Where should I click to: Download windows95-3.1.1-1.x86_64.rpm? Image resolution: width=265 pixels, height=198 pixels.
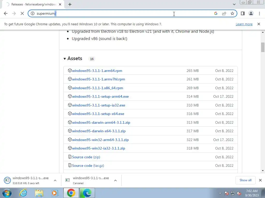(98, 88)
